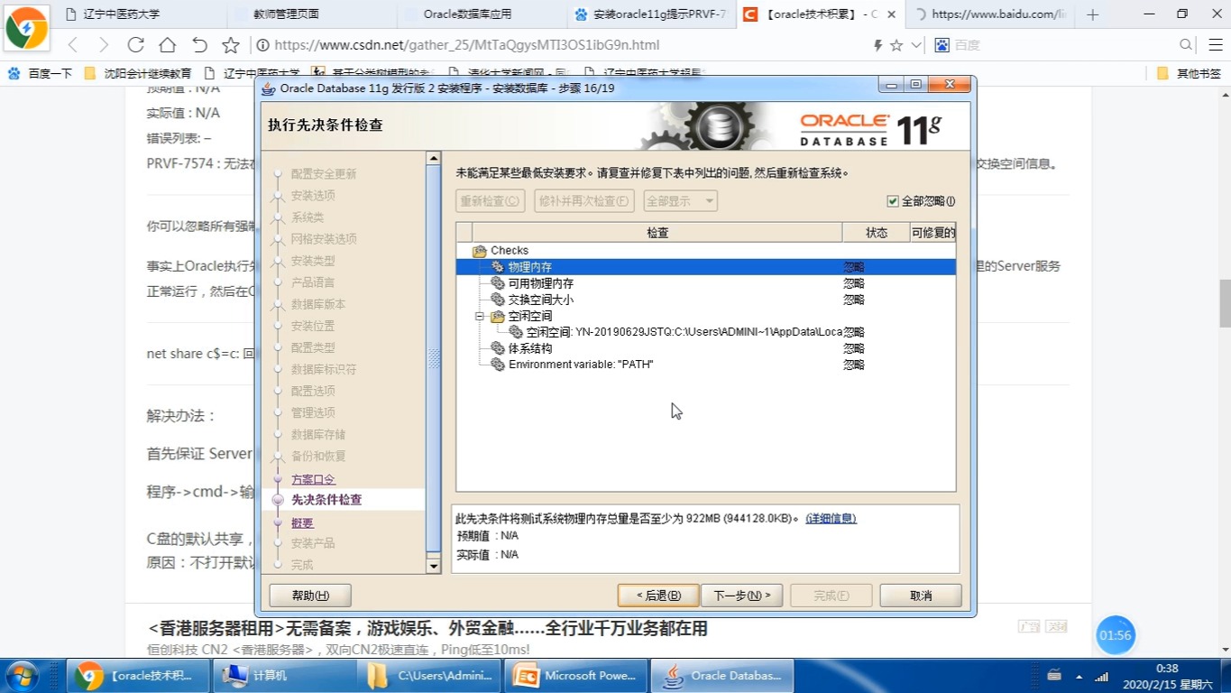The image size is (1231, 693).
Task: Click the 重新检查 button
Action: (491, 201)
